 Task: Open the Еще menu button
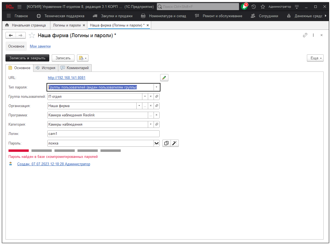pyautogui.click(x=315, y=58)
